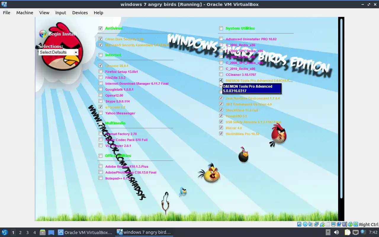Open the View menu

(44, 13)
